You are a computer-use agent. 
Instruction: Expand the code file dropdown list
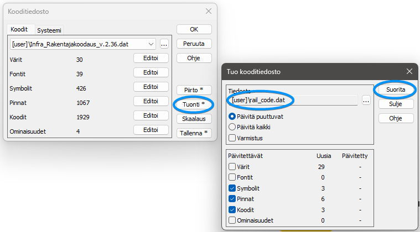151,44
